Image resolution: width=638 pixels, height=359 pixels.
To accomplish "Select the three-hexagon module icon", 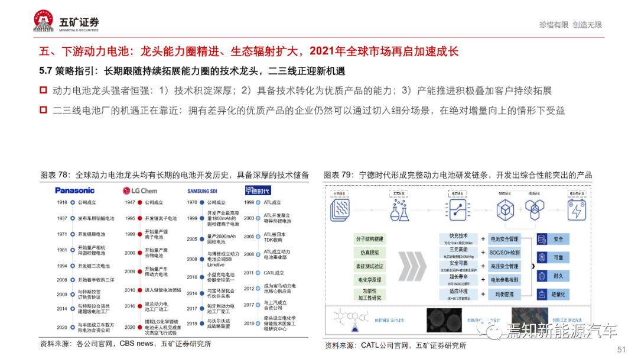I will (534, 209).
